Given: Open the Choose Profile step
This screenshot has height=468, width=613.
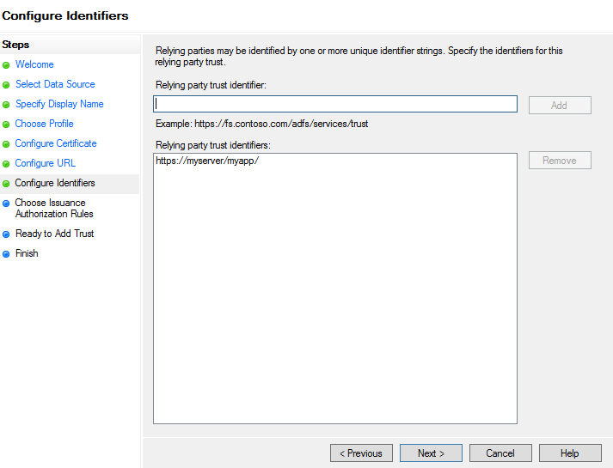Looking at the screenshot, I should (x=44, y=124).
